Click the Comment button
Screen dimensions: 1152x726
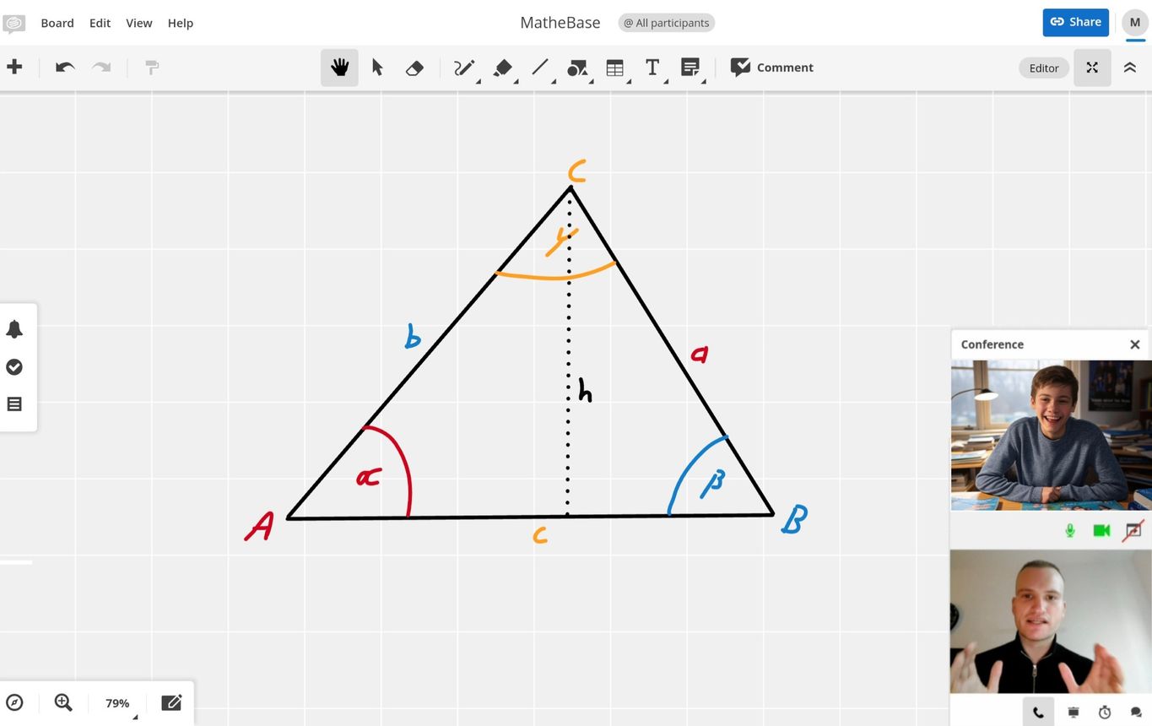tap(771, 68)
